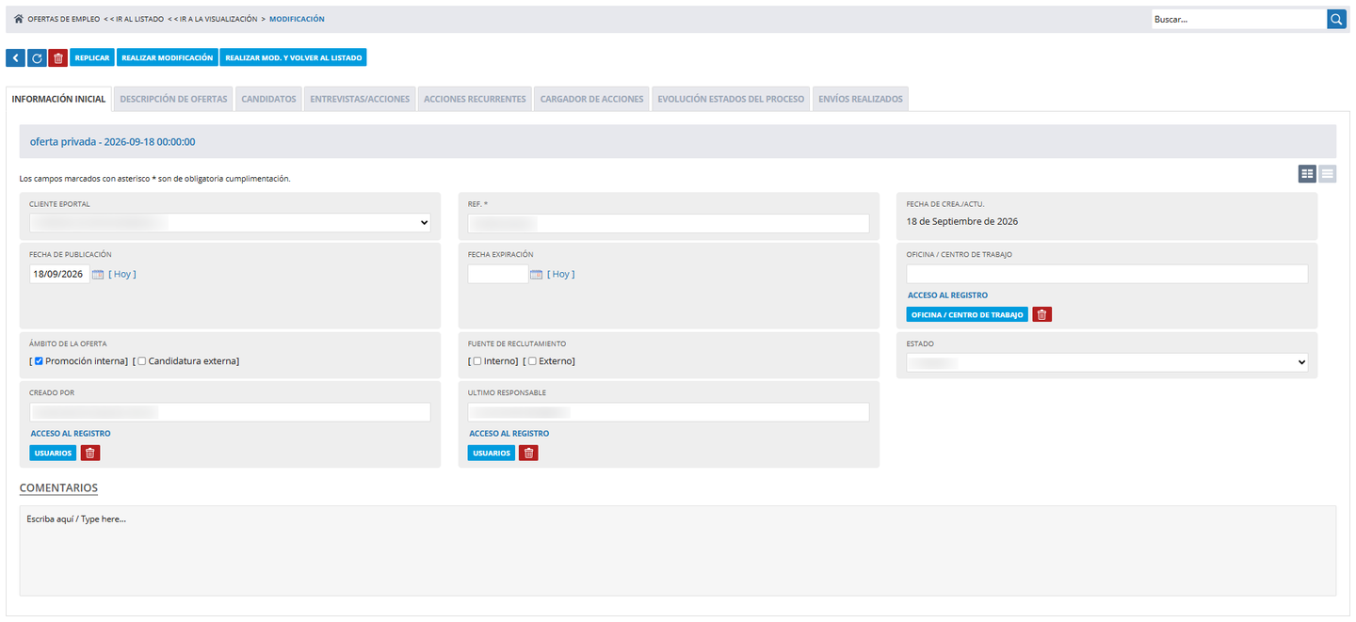Open Acceso al Registro under Creado Por
1356x622 pixels.
71,434
